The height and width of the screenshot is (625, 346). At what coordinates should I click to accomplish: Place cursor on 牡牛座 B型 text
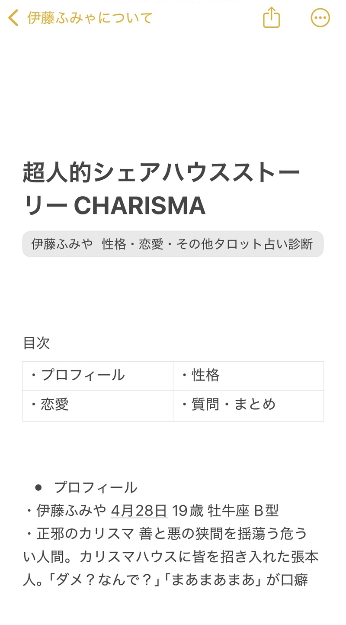243,511
